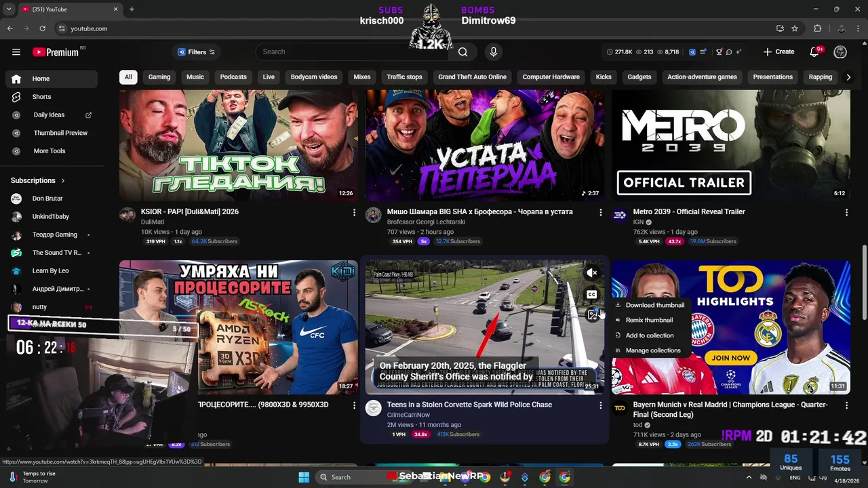The width and height of the screenshot is (868, 488).
Task: Open the Устата Пеперуда video thumbnail
Action: [x=484, y=145]
